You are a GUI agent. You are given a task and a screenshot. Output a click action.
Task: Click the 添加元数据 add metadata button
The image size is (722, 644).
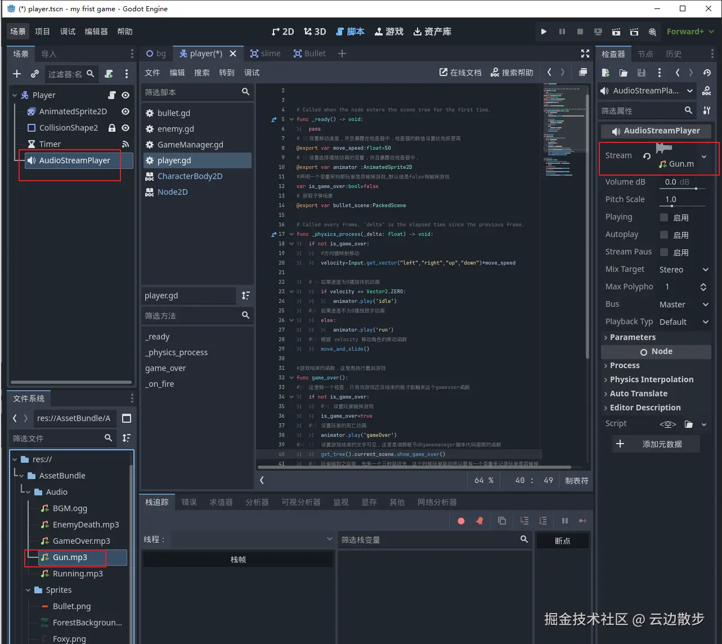[x=656, y=444]
